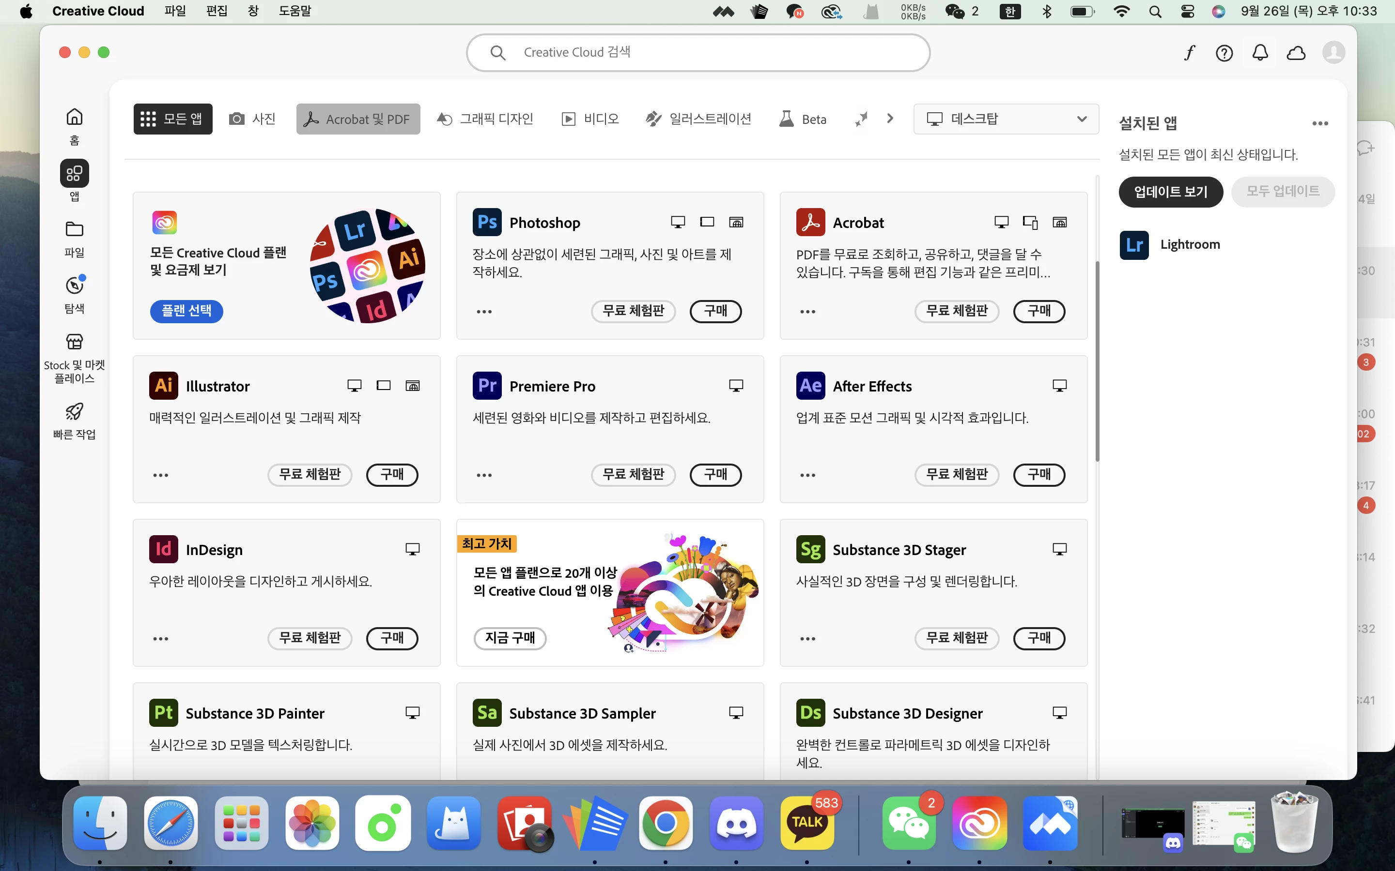Click 구매 button for After Effects
The width and height of the screenshot is (1395, 871).
[x=1039, y=475]
